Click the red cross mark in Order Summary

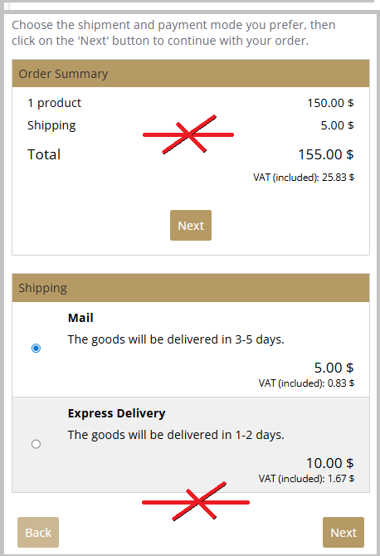tap(188, 134)
